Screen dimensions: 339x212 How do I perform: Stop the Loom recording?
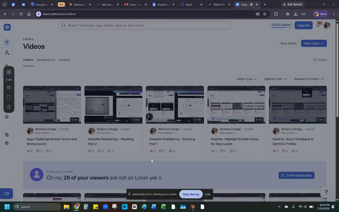(9, 72)
